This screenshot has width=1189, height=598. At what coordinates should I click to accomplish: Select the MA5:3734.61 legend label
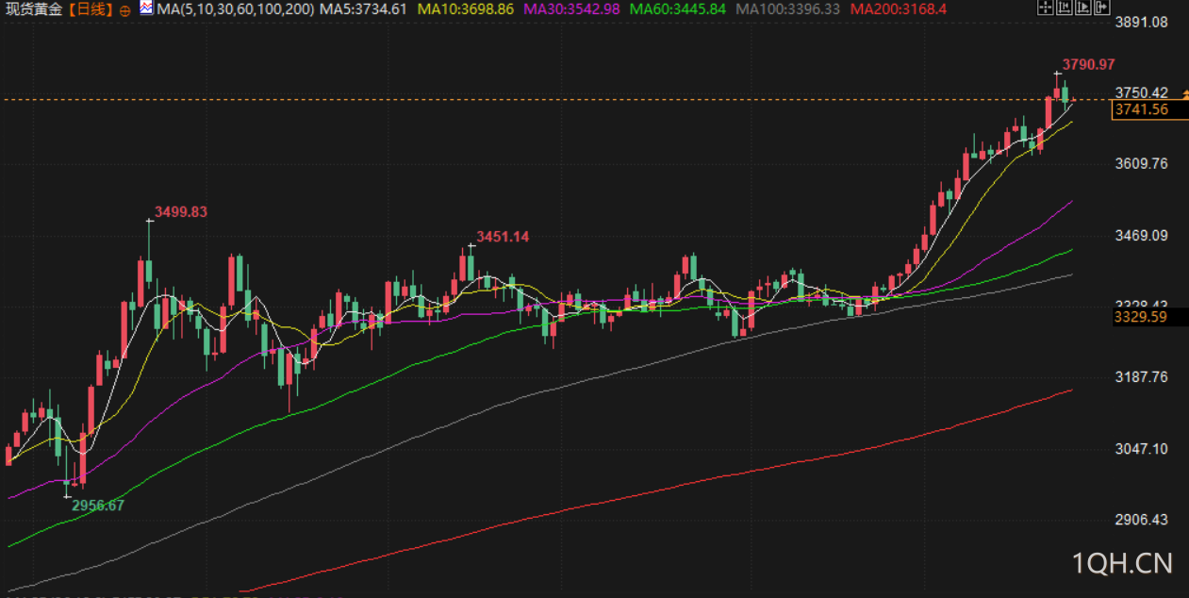point(363,9)
